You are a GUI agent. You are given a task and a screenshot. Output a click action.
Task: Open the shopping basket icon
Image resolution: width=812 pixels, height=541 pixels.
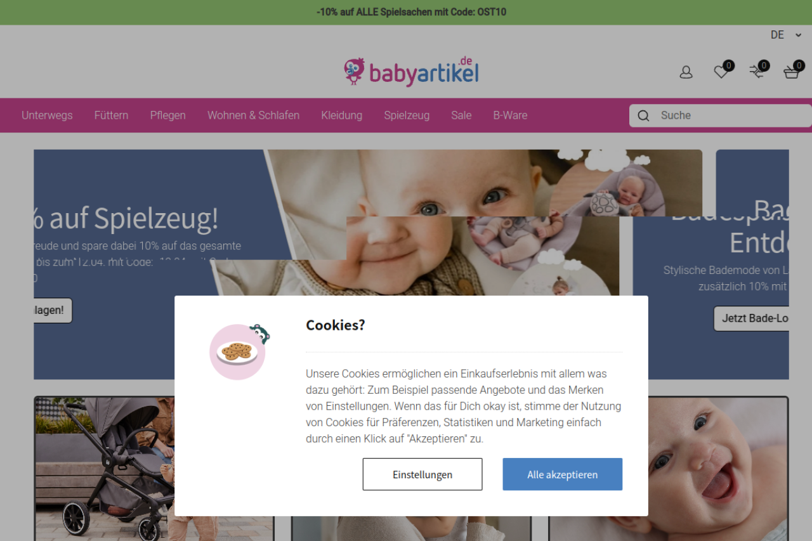click(792, 72)
